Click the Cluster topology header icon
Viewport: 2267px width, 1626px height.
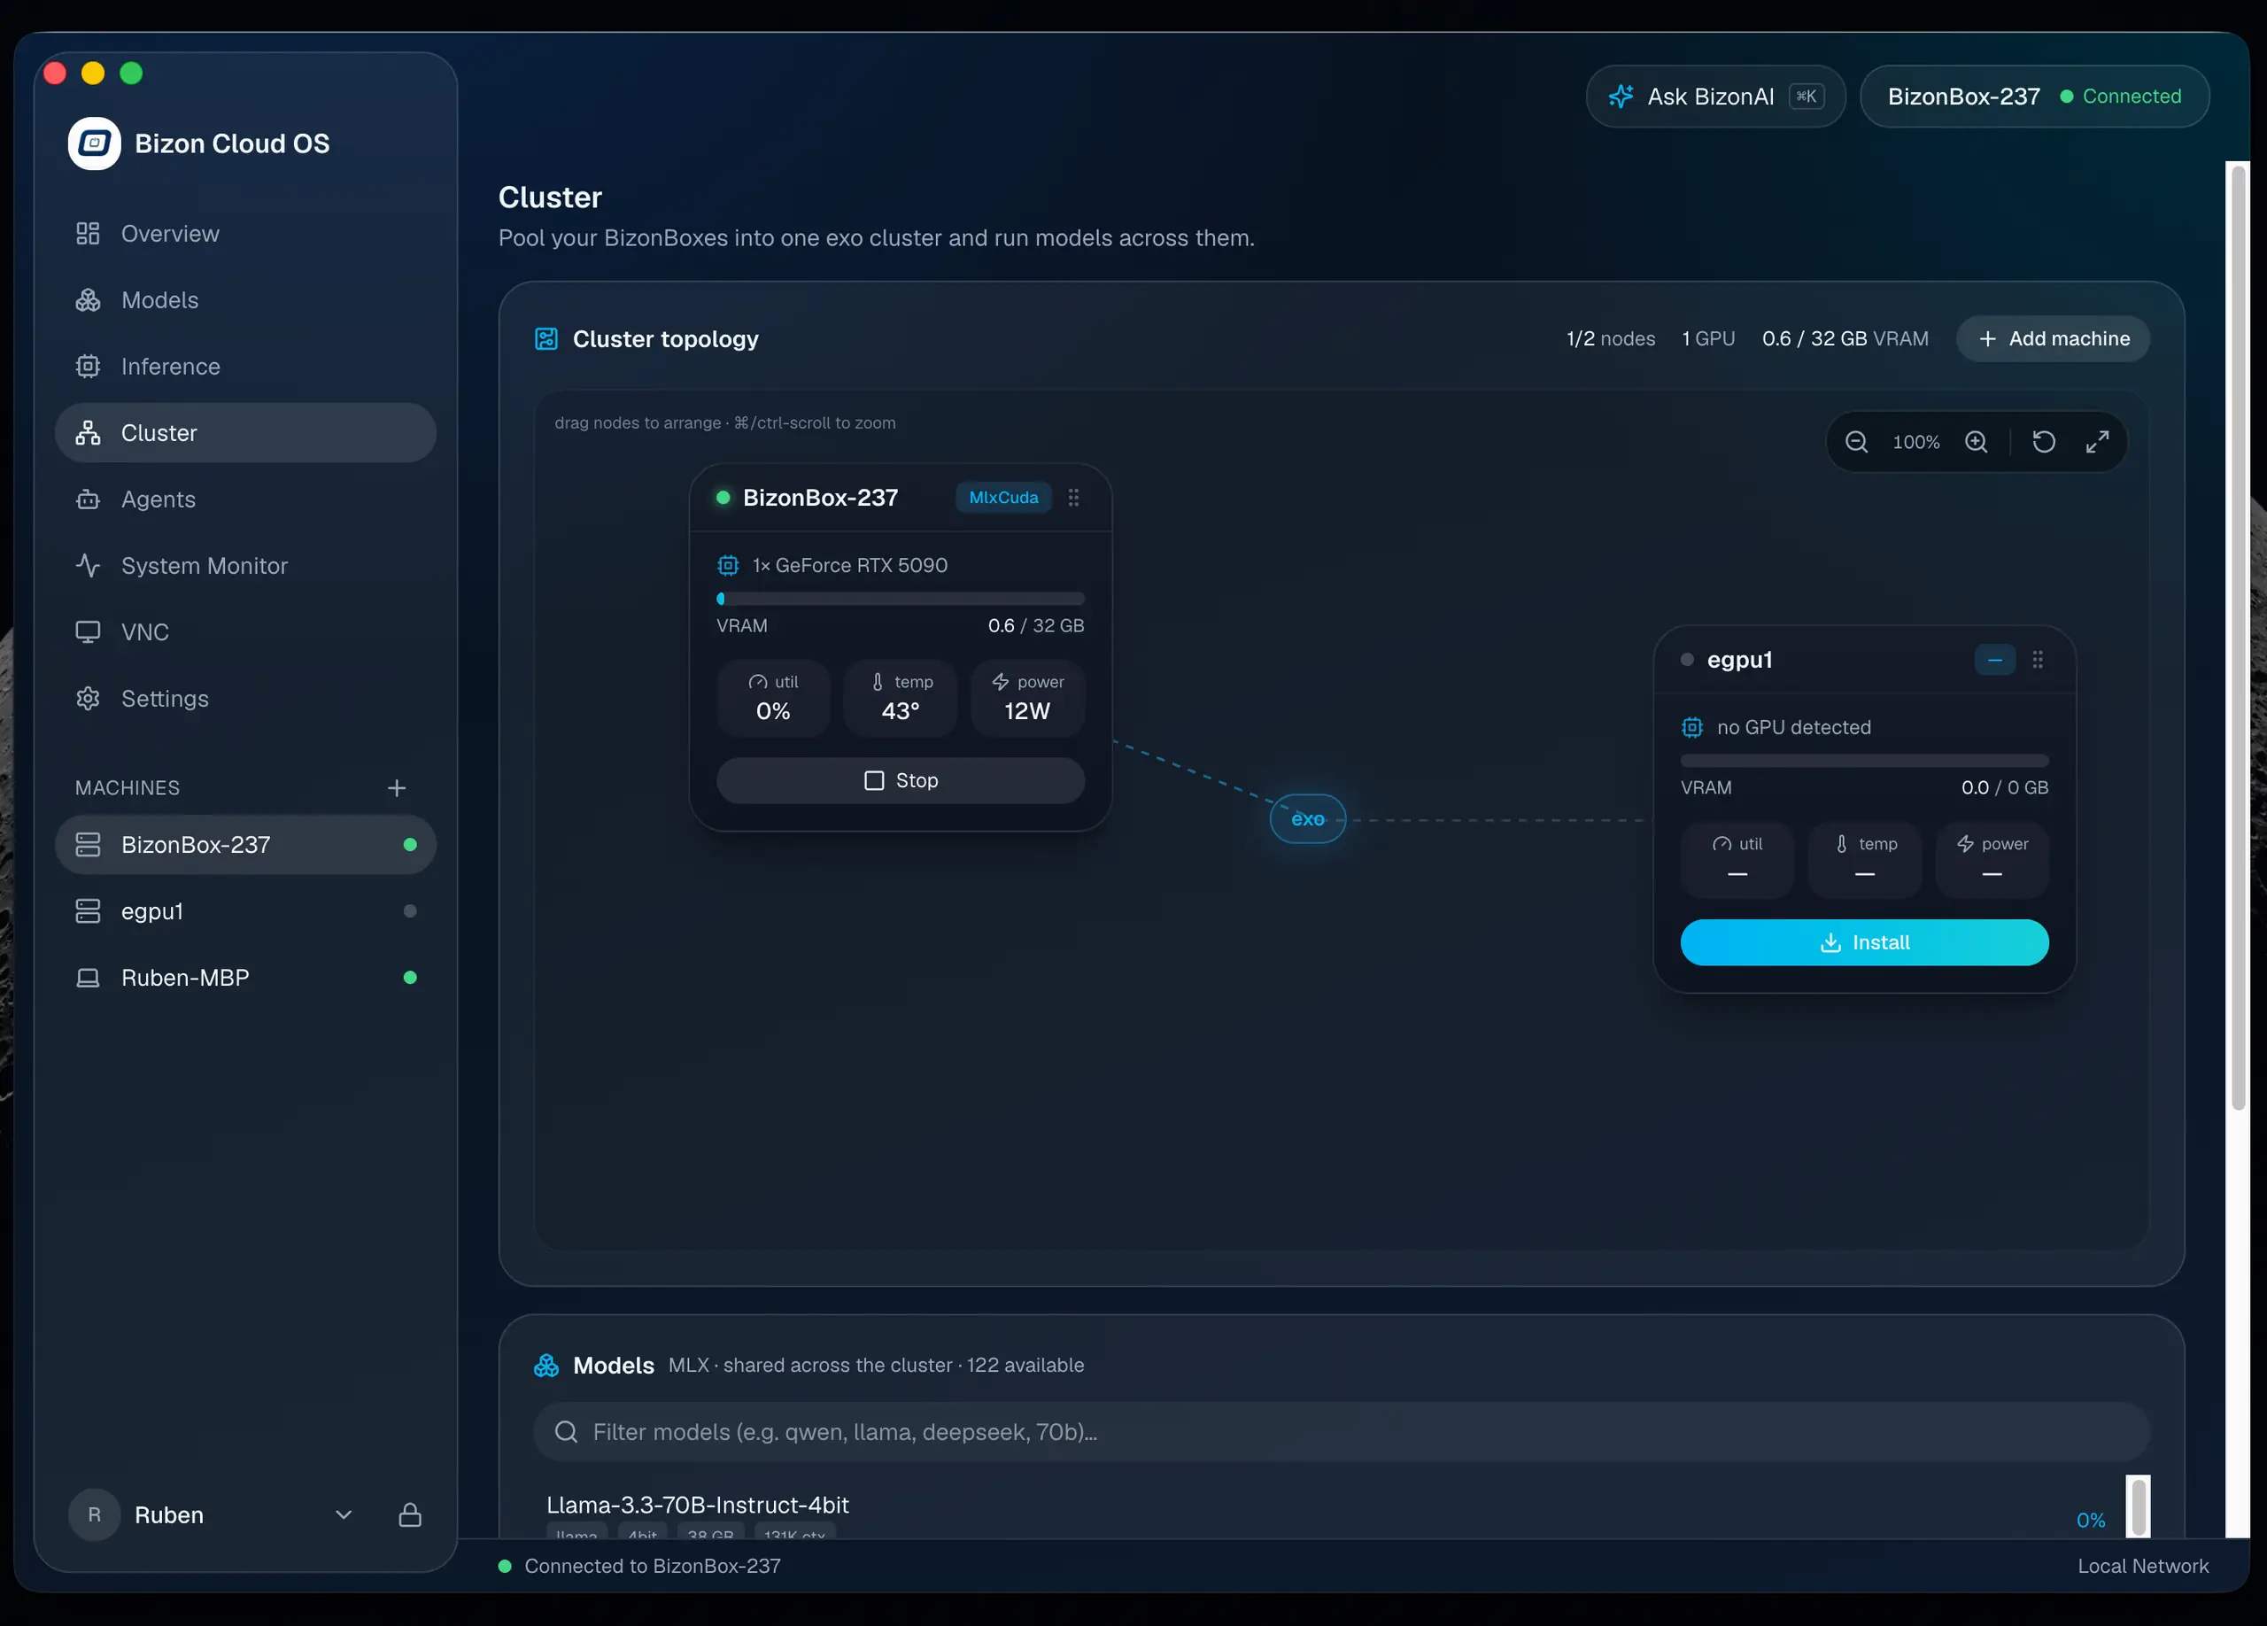(545, 339)
